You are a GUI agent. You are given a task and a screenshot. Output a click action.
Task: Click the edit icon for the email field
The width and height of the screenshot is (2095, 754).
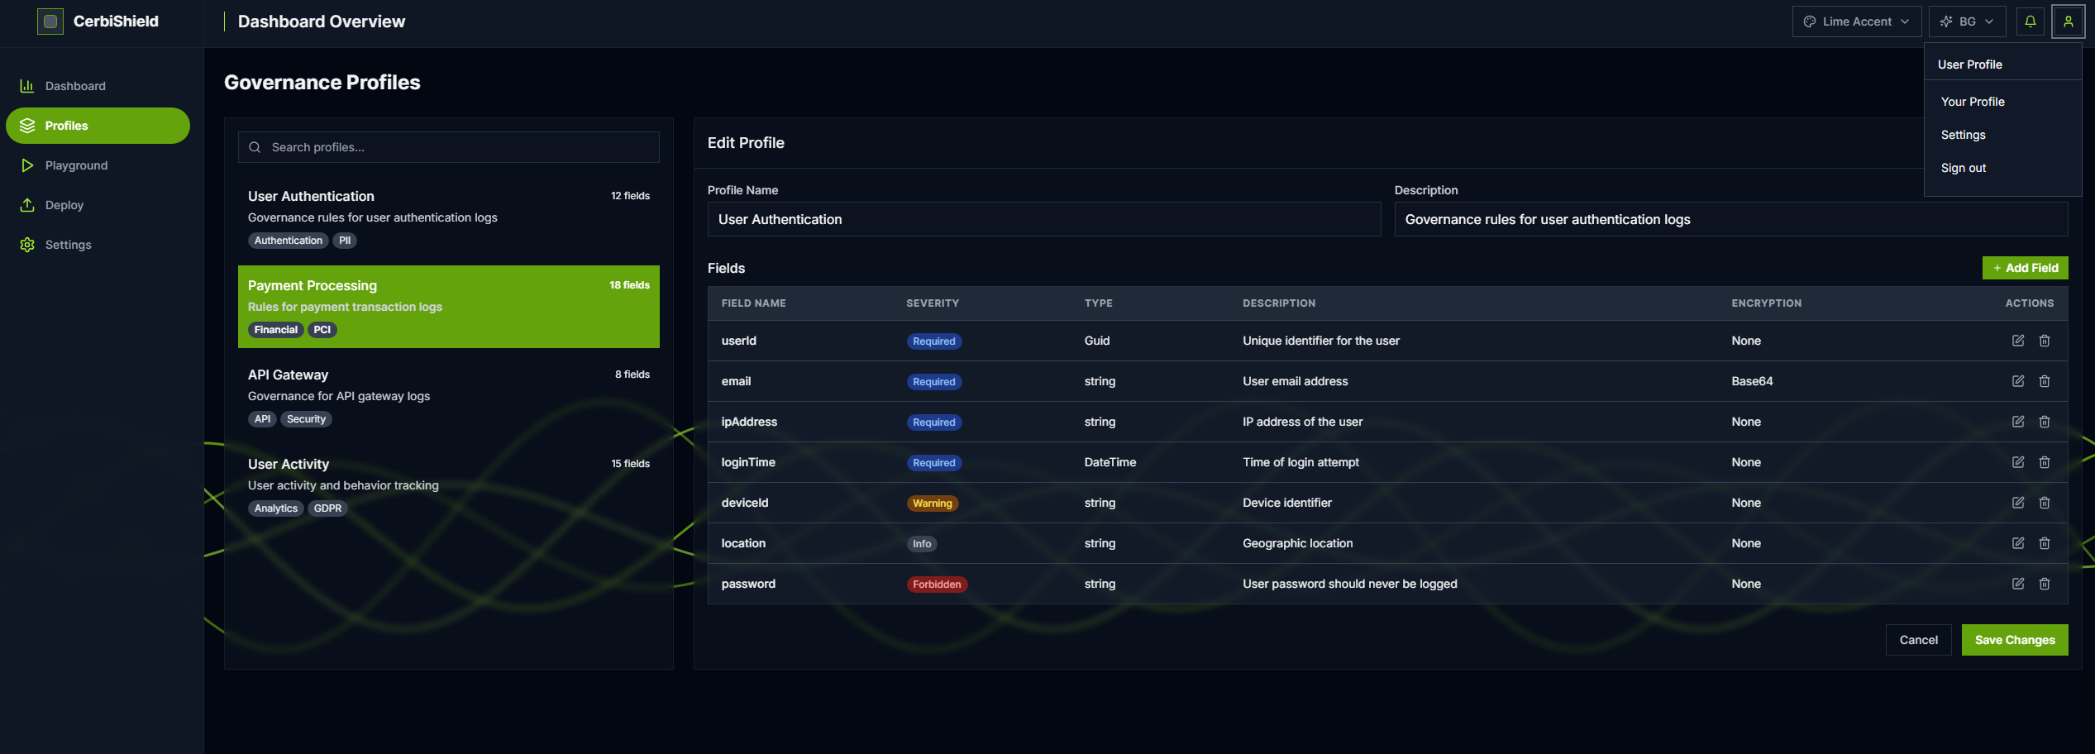click(2017, 381)
